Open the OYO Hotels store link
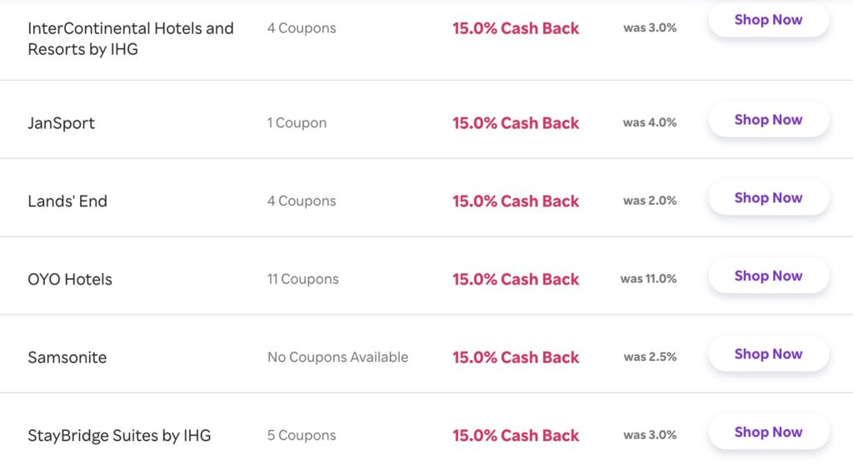 (70, 279)
